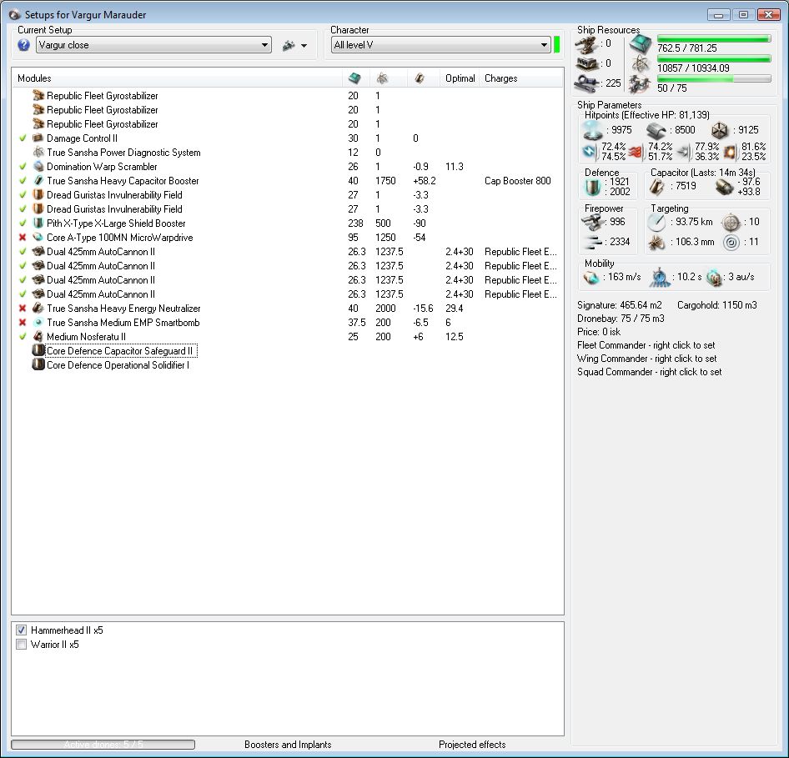Select first Dual 425mm AutoCannon II icon
The image size is (789, 758).
pyautogui.click(x=38, y=252)
